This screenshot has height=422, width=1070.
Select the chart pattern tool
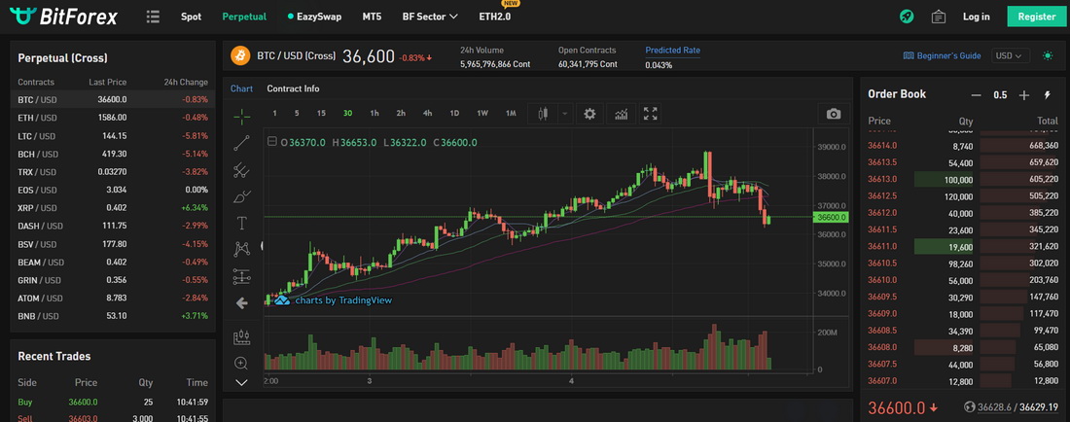coord(241,250)
